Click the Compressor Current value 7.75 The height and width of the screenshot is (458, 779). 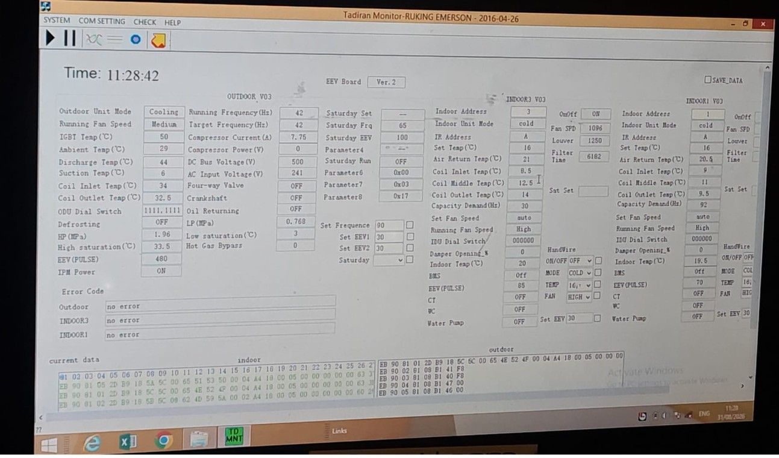(x=298, y=137)
